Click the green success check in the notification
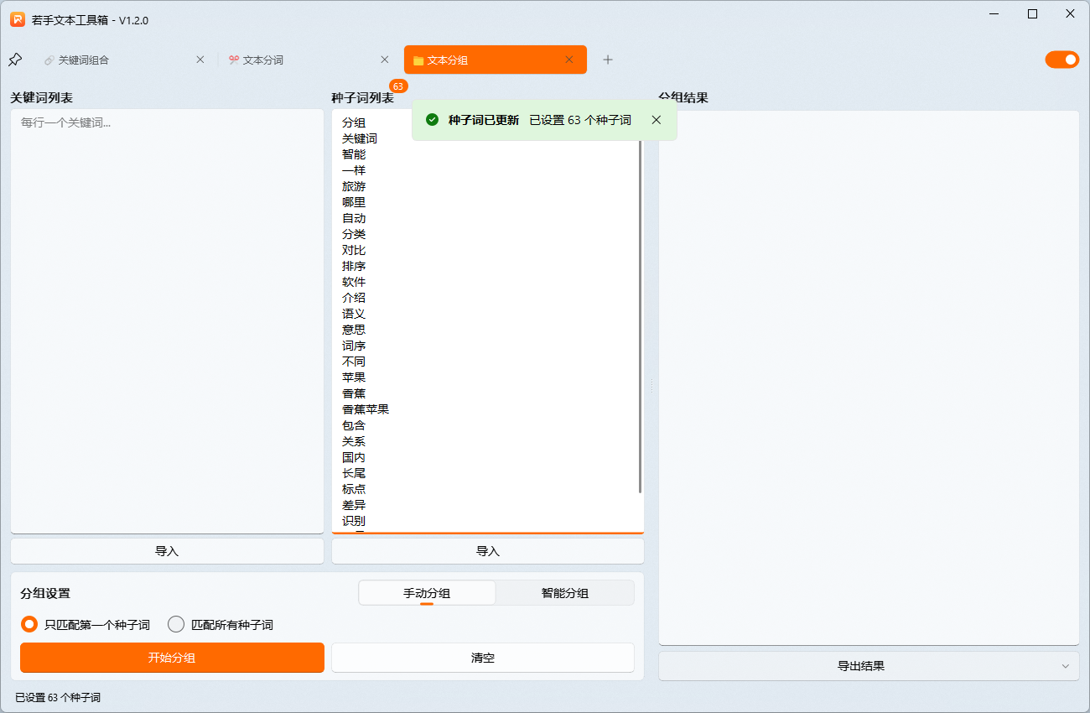This screenshot has width=1090, height=713. click(x=433, y=119)
